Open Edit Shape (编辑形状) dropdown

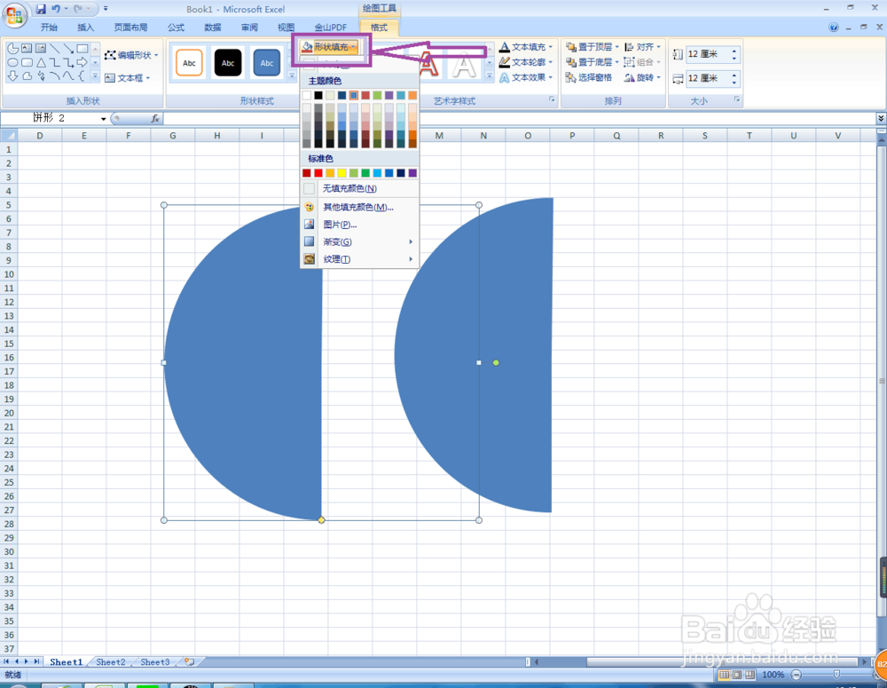(x=131, y=55)
